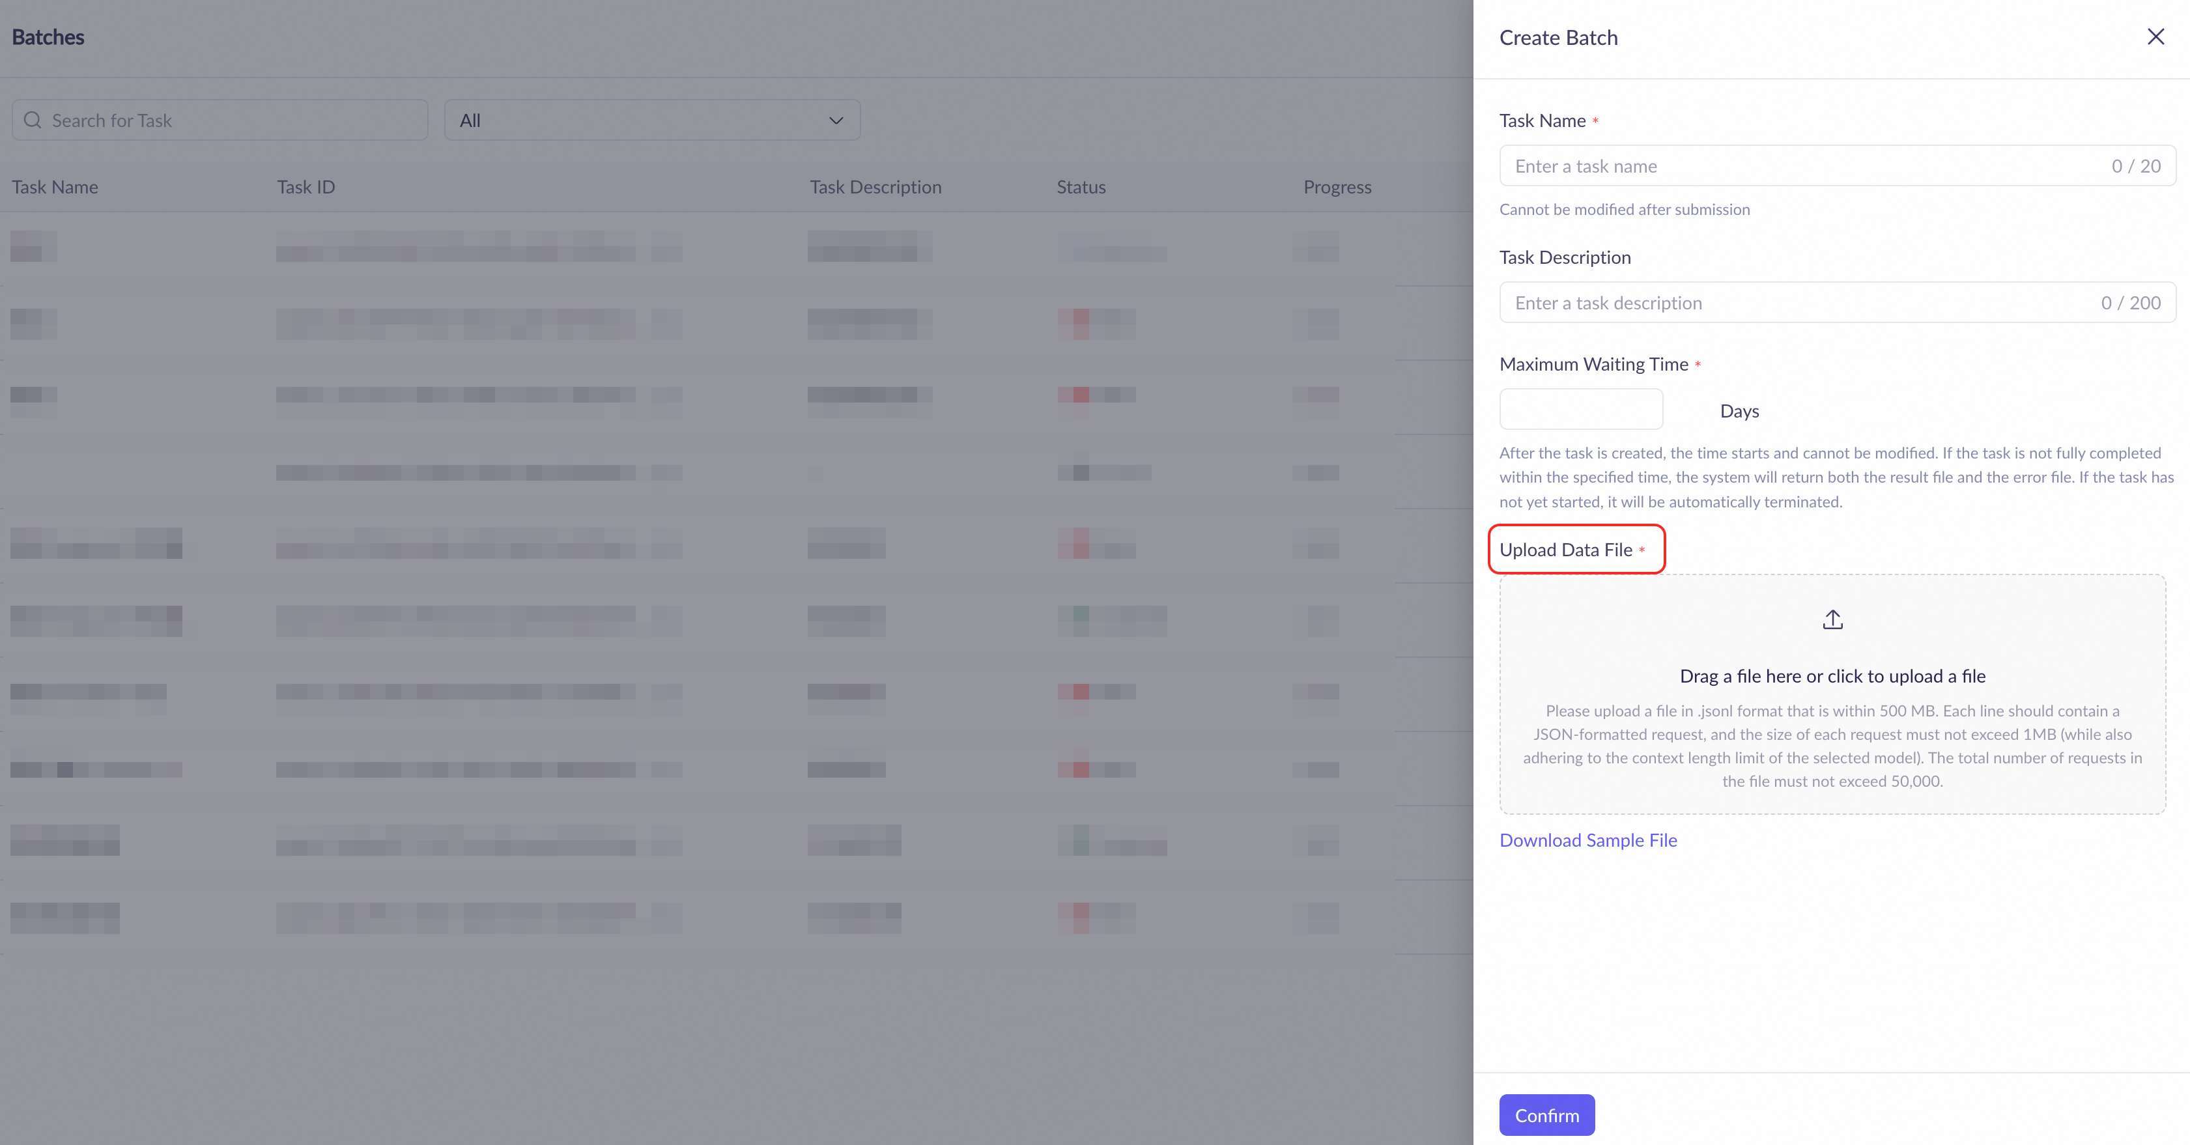2190x1145 pixels.
Task: Click the Status column header
Action: (1081, 187)
